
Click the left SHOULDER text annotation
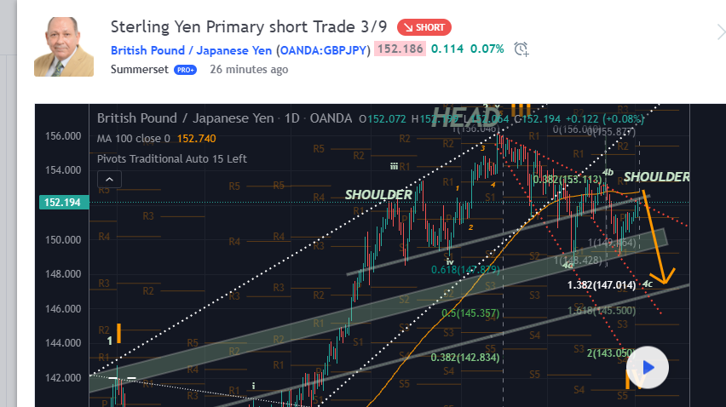click(x=378, y=195)
